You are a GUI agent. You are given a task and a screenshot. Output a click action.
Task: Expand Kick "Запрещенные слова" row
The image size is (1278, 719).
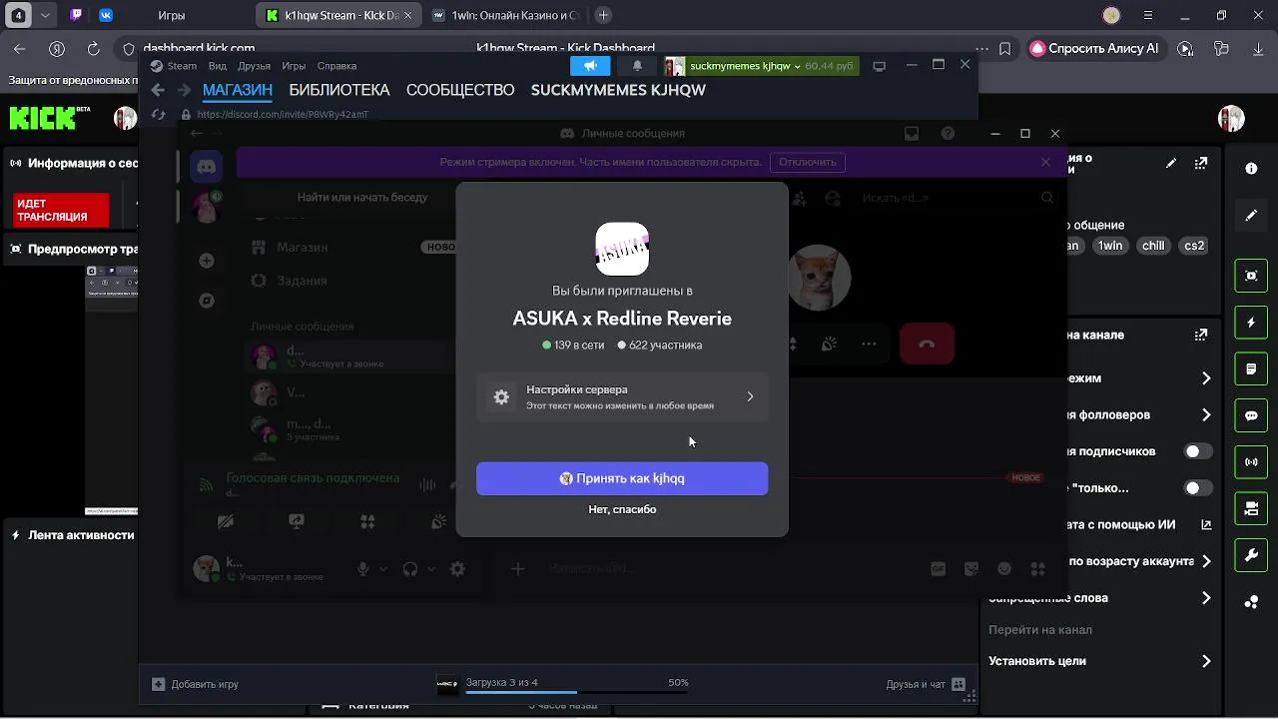pos(1098,598)
